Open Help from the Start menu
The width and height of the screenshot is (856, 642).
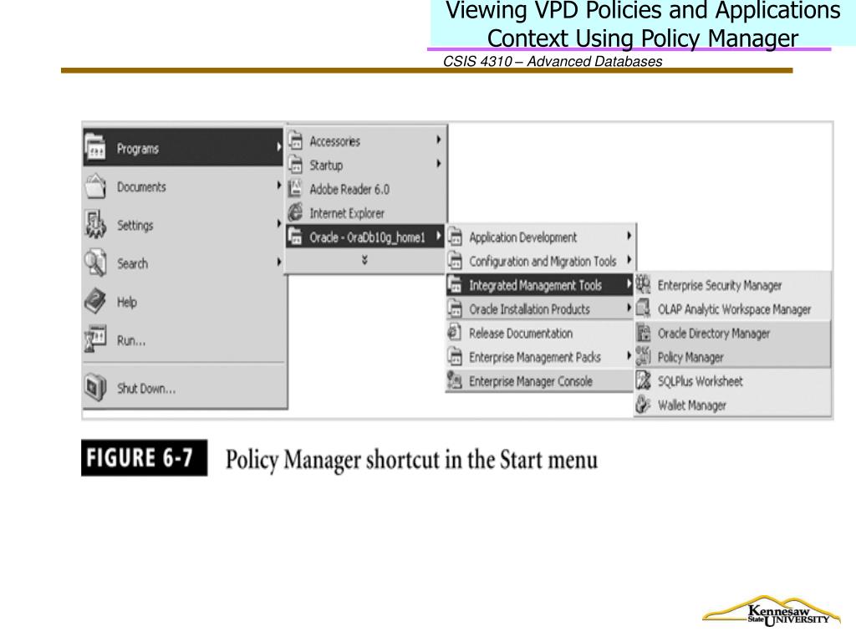(x=183, y=302)
